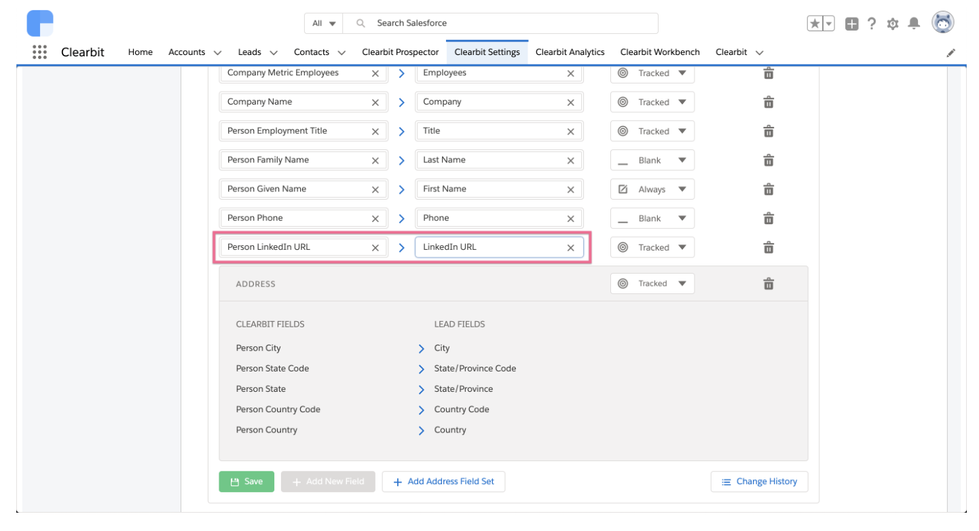This screenshot has width=979, height=531.
Task: Clear the Employees lead field
Action: pyautogui.click(x=570, y=73)
